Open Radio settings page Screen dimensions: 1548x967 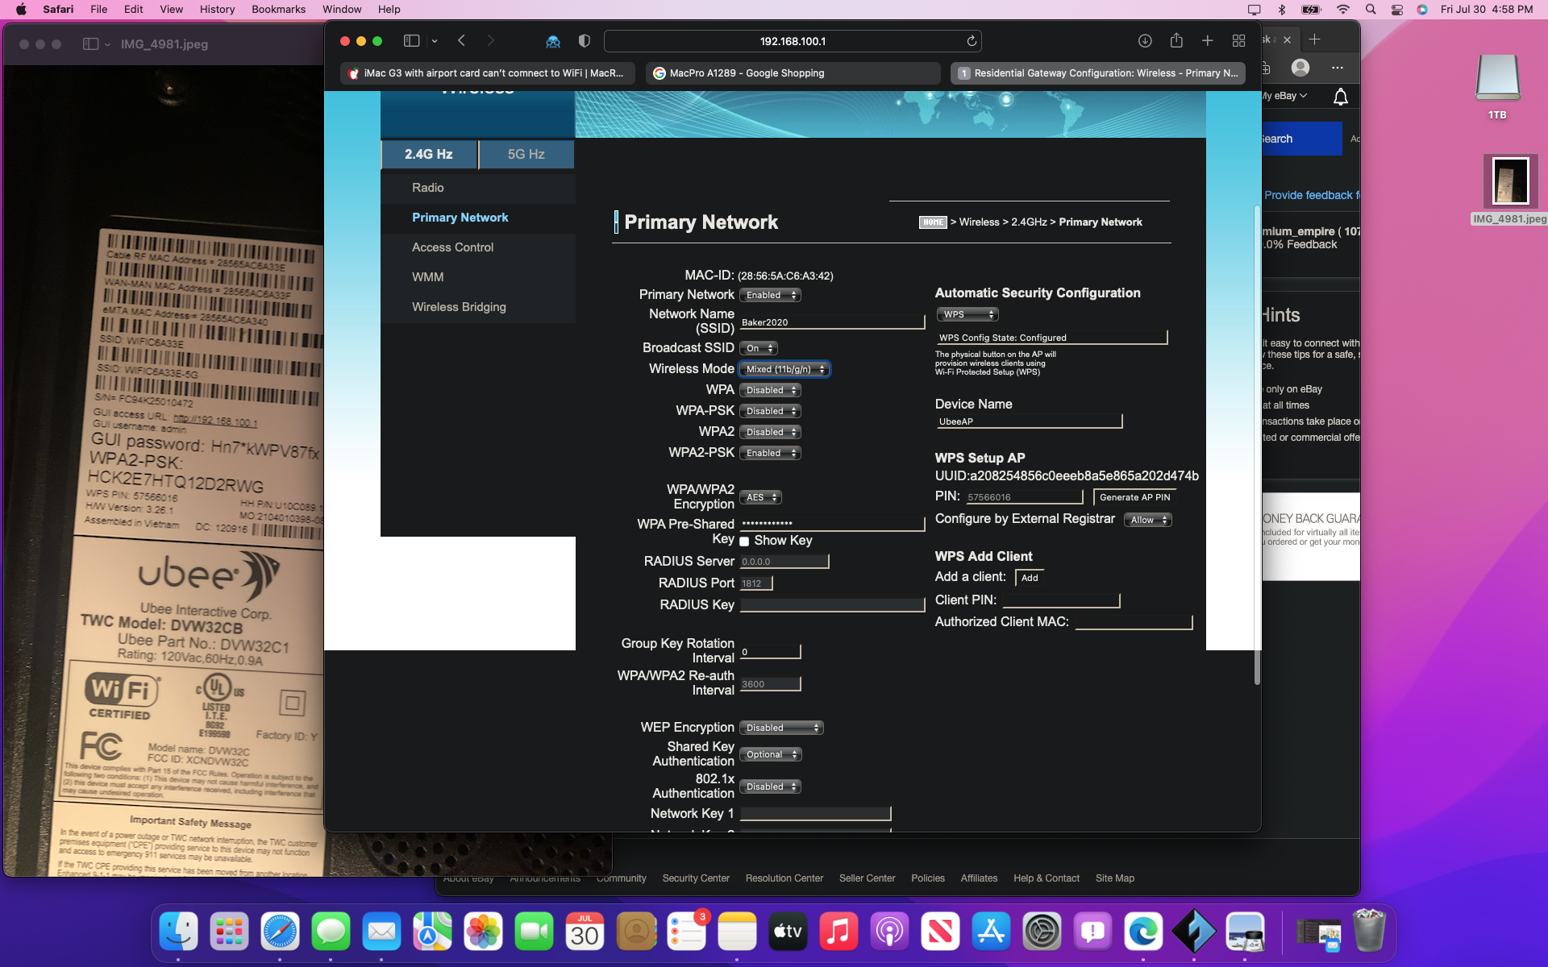[427, 188]
